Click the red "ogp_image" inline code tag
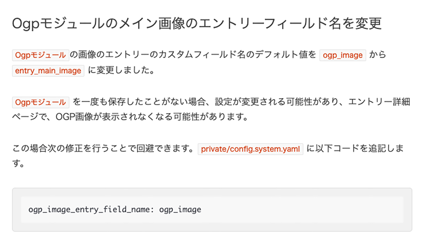426x246 pixels. (x=343, y=55)
